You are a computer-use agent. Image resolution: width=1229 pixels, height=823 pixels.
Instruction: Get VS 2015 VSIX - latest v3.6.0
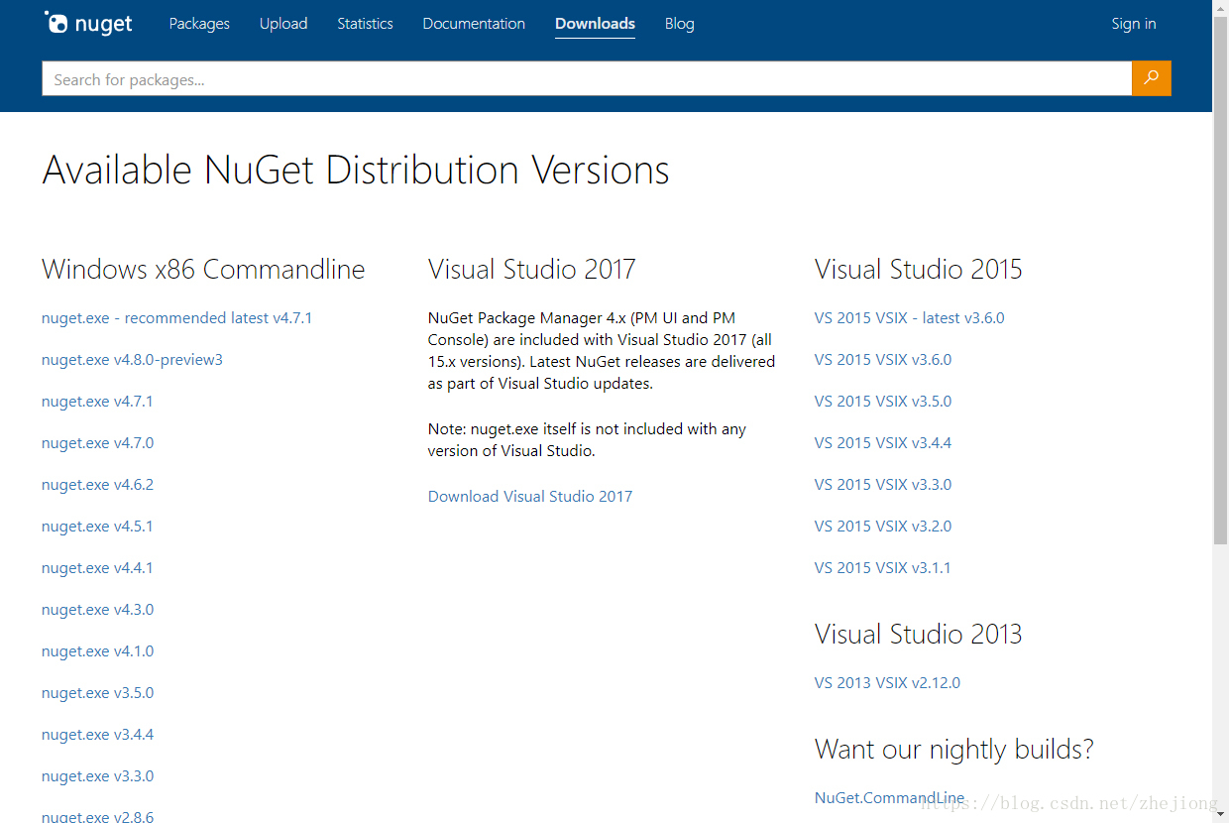point(910,318)
